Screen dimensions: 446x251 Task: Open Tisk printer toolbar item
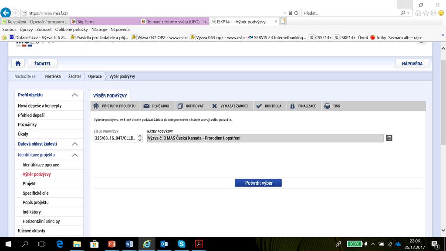(332, 106)
